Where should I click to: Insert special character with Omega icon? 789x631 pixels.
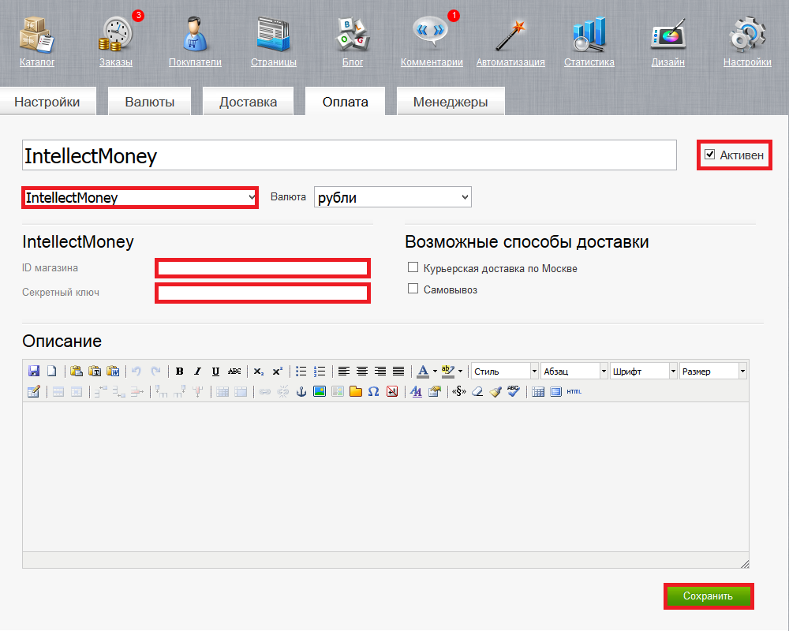tap(373, 391)
